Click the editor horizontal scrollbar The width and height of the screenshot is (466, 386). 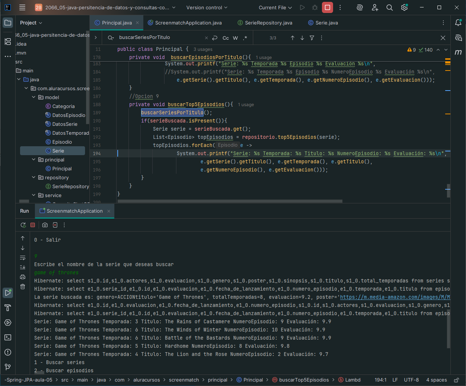pyautogui.click(x=230, y=201)
